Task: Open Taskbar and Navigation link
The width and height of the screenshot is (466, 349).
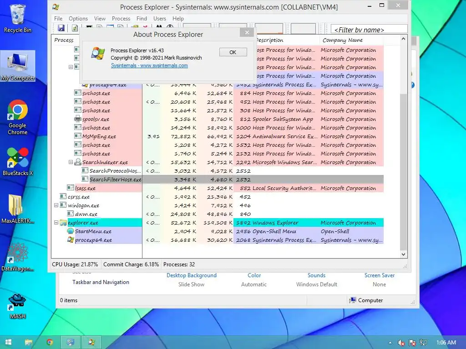Action: pos(101,282)
